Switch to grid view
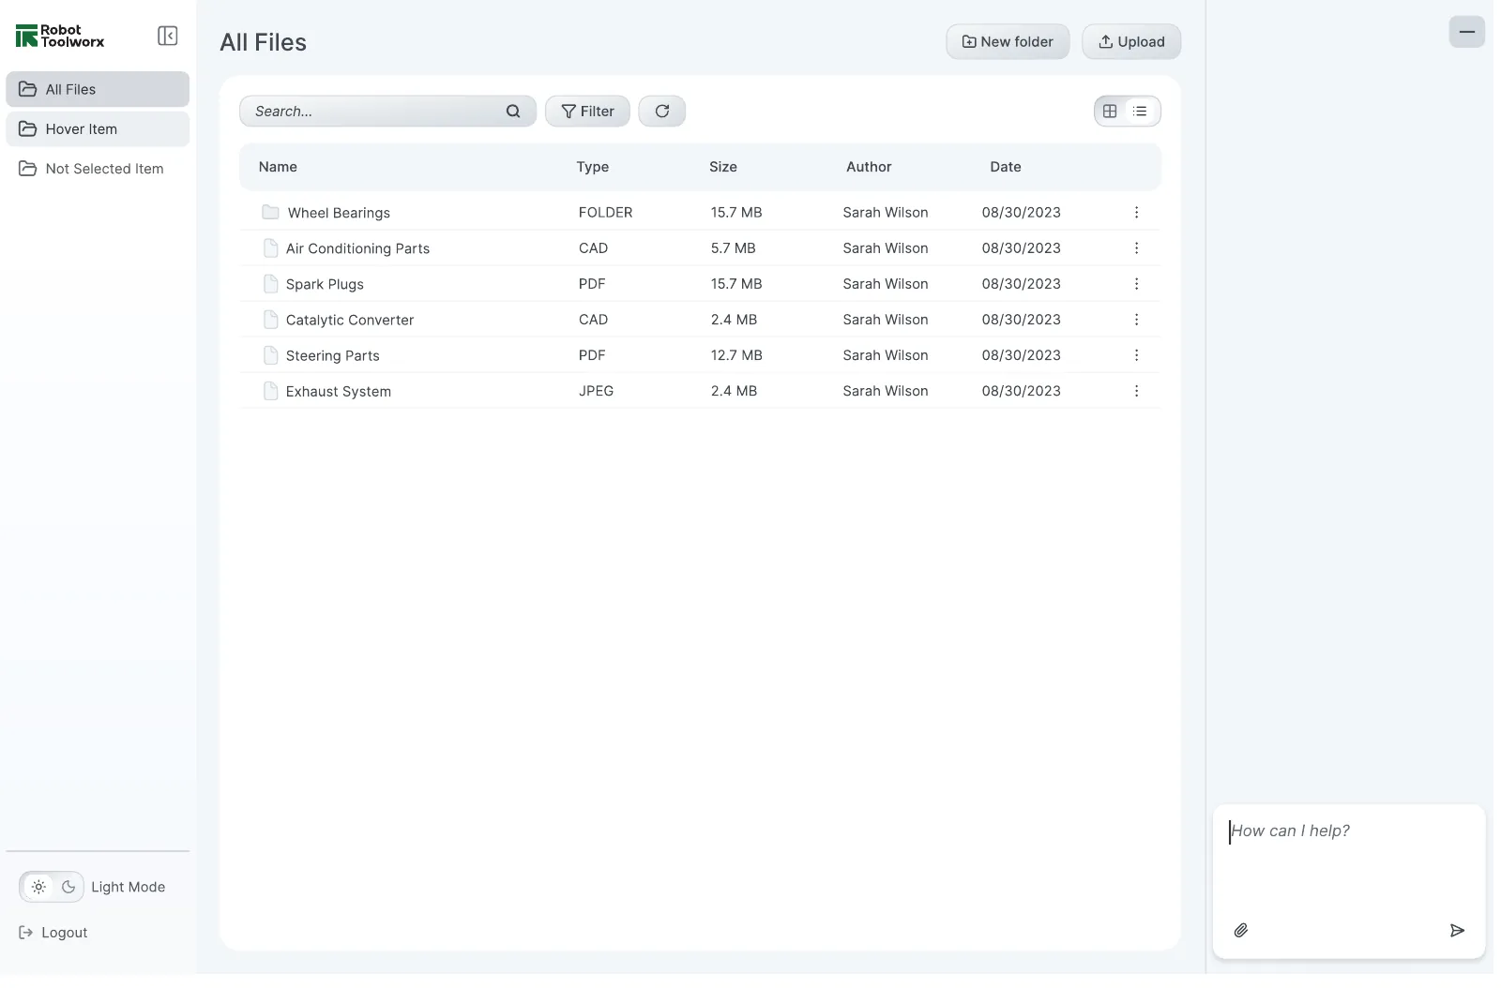The height and width of the screenshot is (988, 1501). 1110,111
